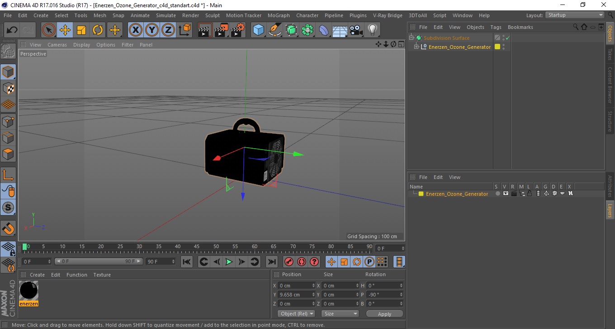Toggle Enerzen layer solo dot
This screenshot has height=329, width=615.
click(x=497, y=193)
